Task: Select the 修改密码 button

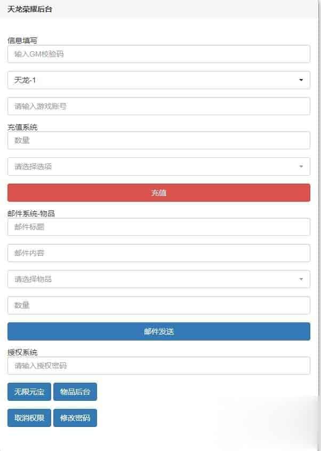Action: 75,418
